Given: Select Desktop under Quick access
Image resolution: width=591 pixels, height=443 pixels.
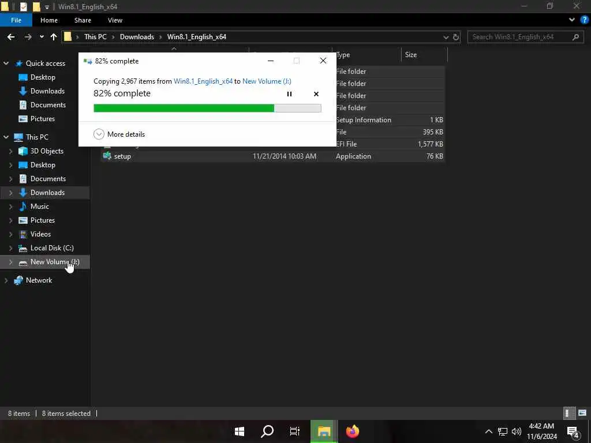Looking at the screenshot, I should tap(43, 77).
